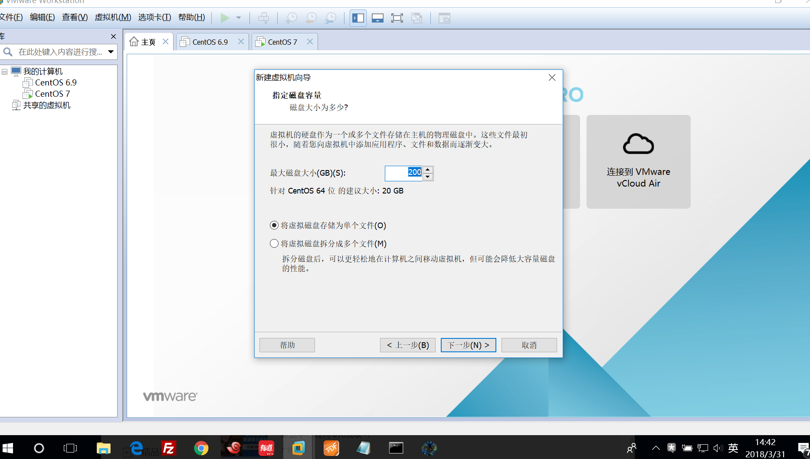
Task: Click the VMware Workstation taskbar icon
Action: click(x=298, y=448)
